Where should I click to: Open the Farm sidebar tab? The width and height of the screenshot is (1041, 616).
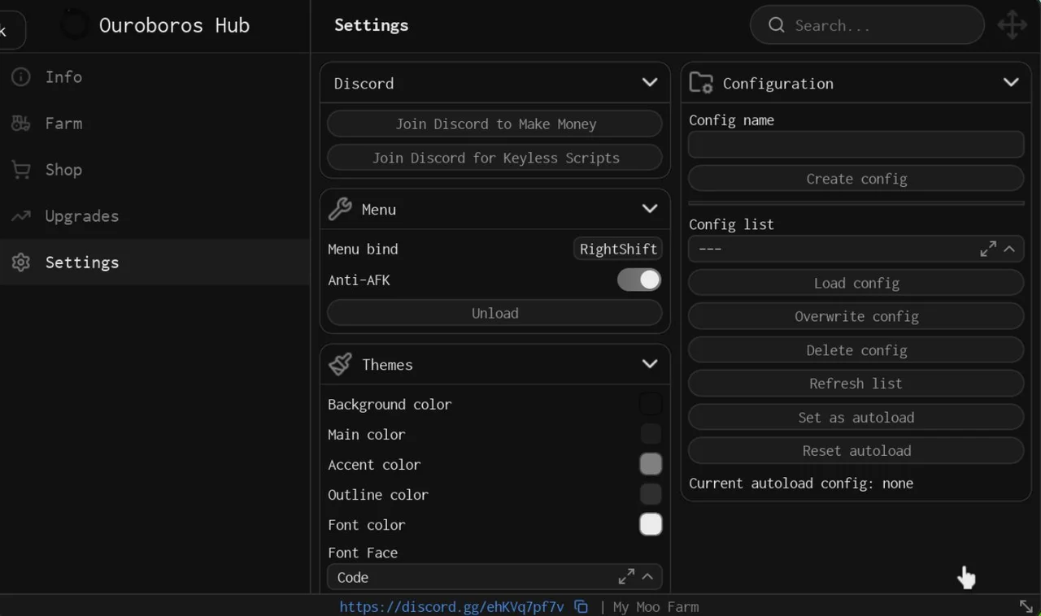(155, 123)
